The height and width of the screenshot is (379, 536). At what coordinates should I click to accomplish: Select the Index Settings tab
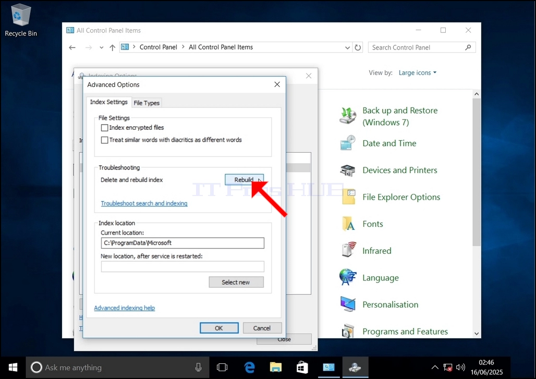(x=108, y=102)
